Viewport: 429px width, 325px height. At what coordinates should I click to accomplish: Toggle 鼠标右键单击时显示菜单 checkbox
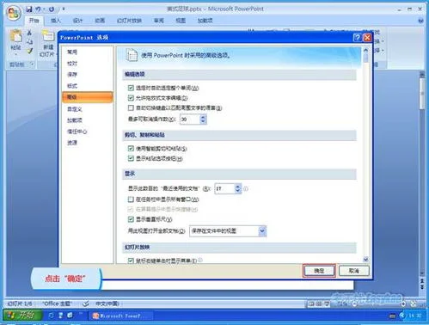tap(131, 261)
